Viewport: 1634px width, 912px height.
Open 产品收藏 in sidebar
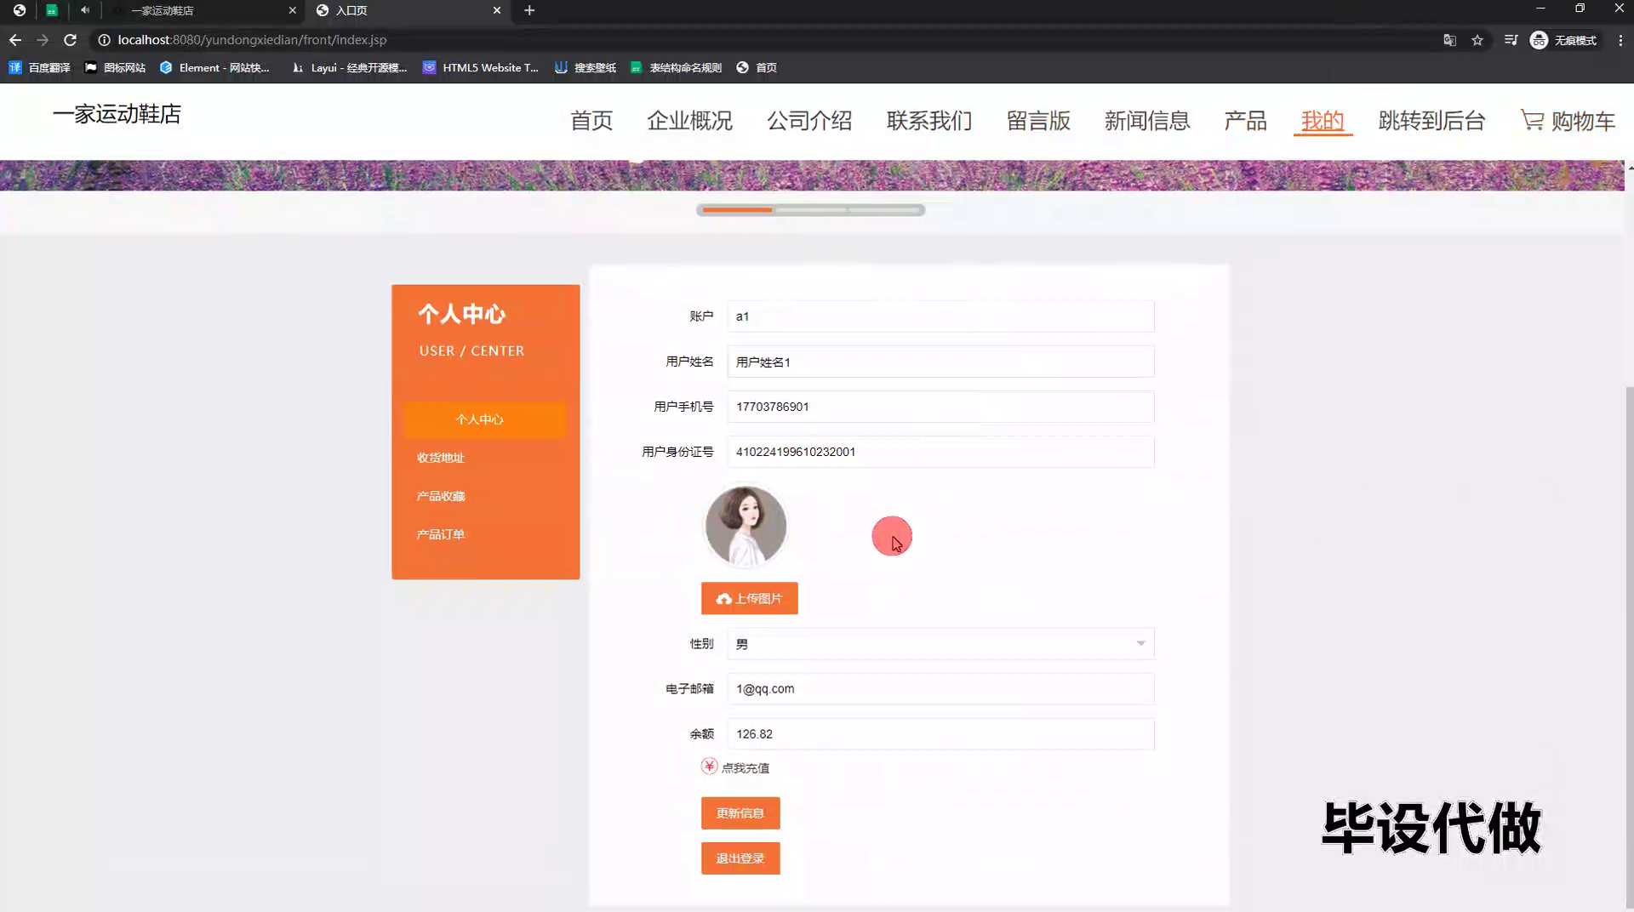point(440,496)
